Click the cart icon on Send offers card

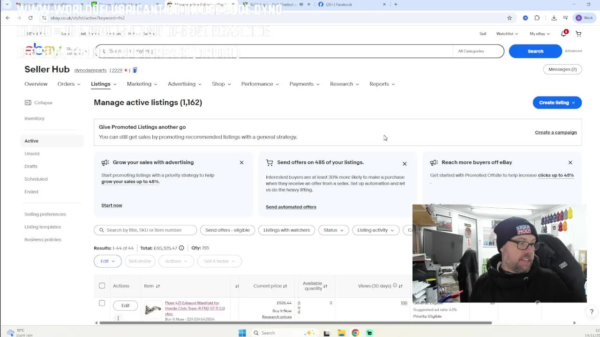(x=270, y=162)
